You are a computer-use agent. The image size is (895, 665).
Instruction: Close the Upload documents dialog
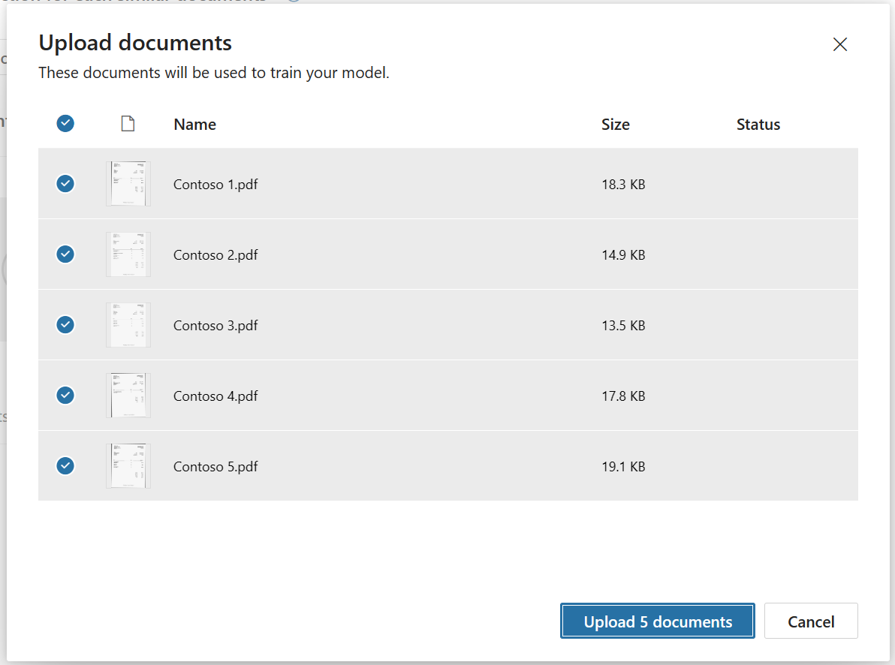point(839,44)
